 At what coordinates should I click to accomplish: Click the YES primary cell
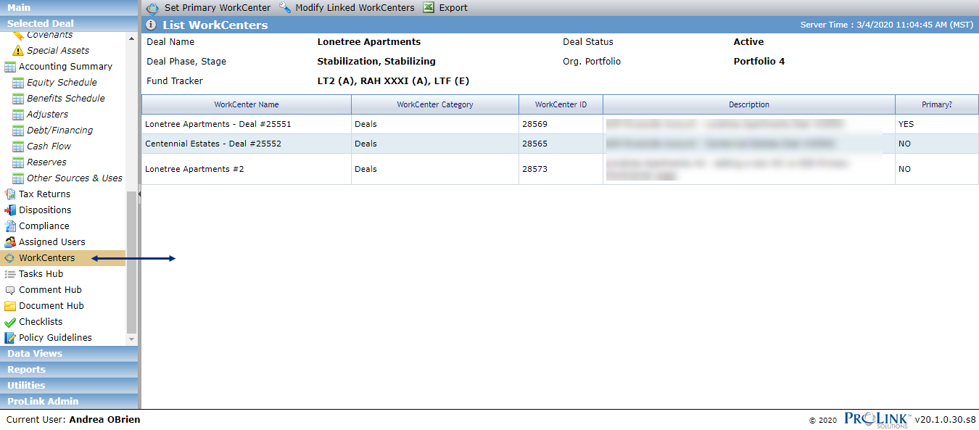(937, 124)
